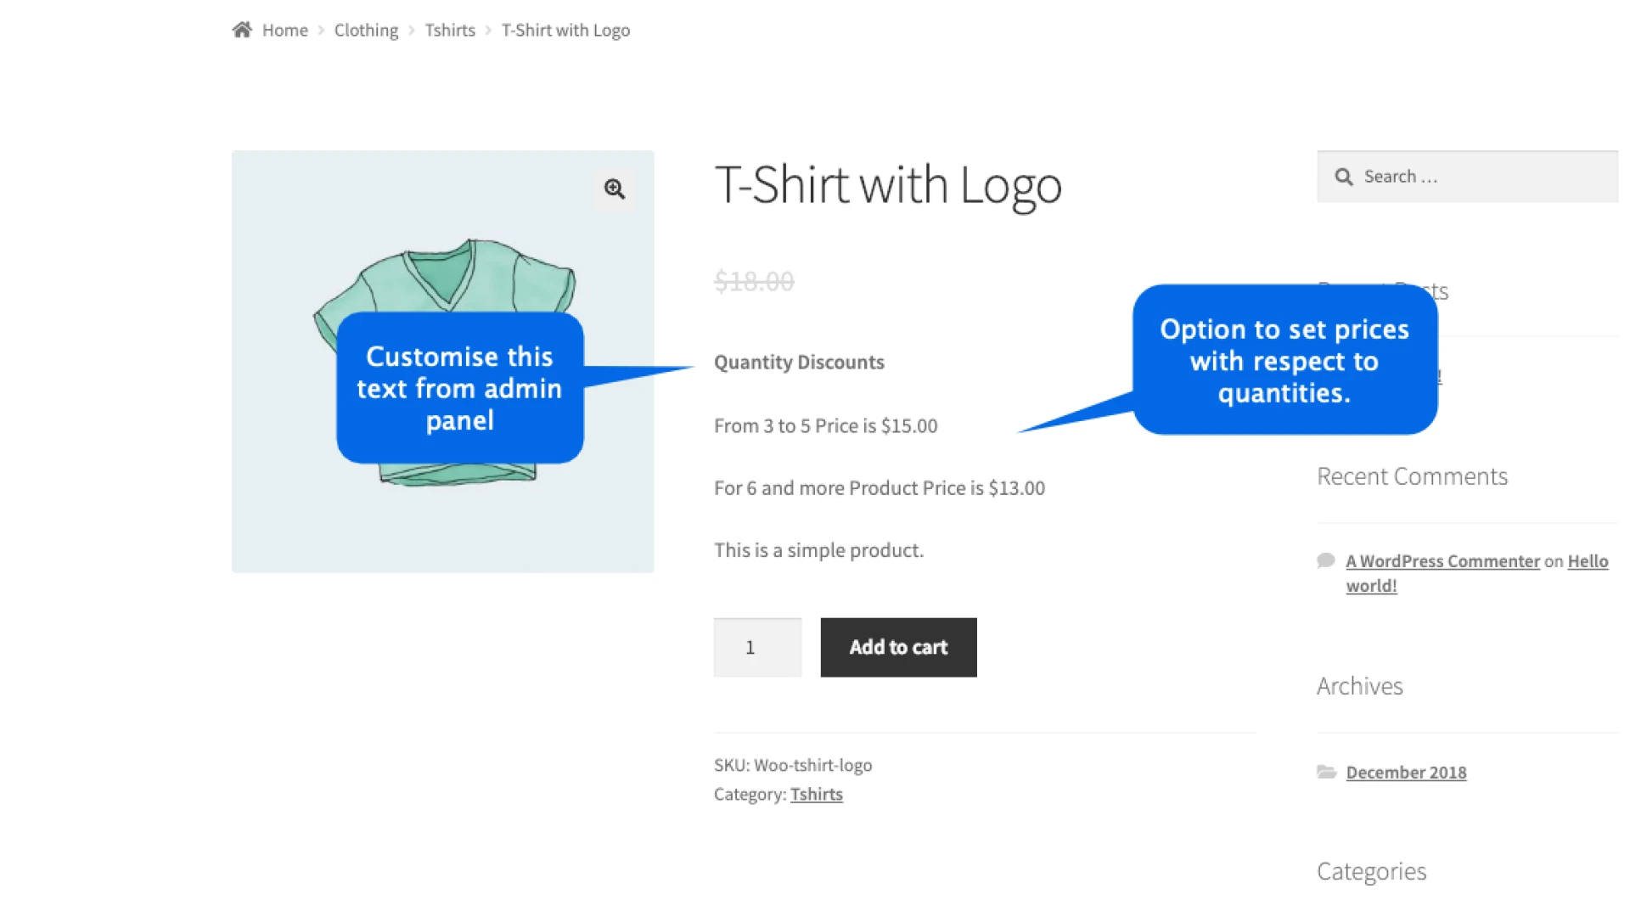Viewport: 1630px width, 900px height.
Task: Select T-Shirt with Logo in the breadcrumb
Action: (x=565, y=30)
